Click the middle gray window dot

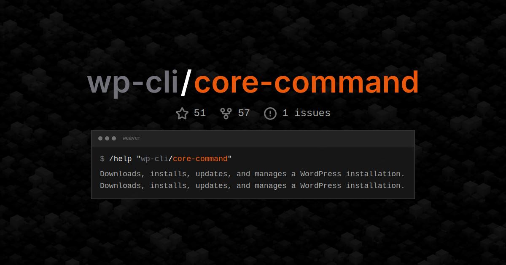click(x=107, y=138)
